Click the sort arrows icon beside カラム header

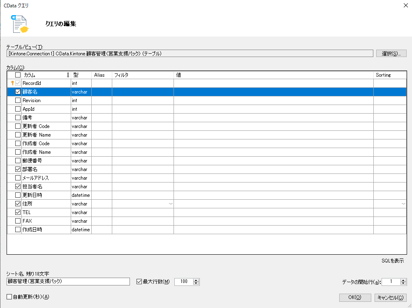pyautogui.click(x=68, y=75)
